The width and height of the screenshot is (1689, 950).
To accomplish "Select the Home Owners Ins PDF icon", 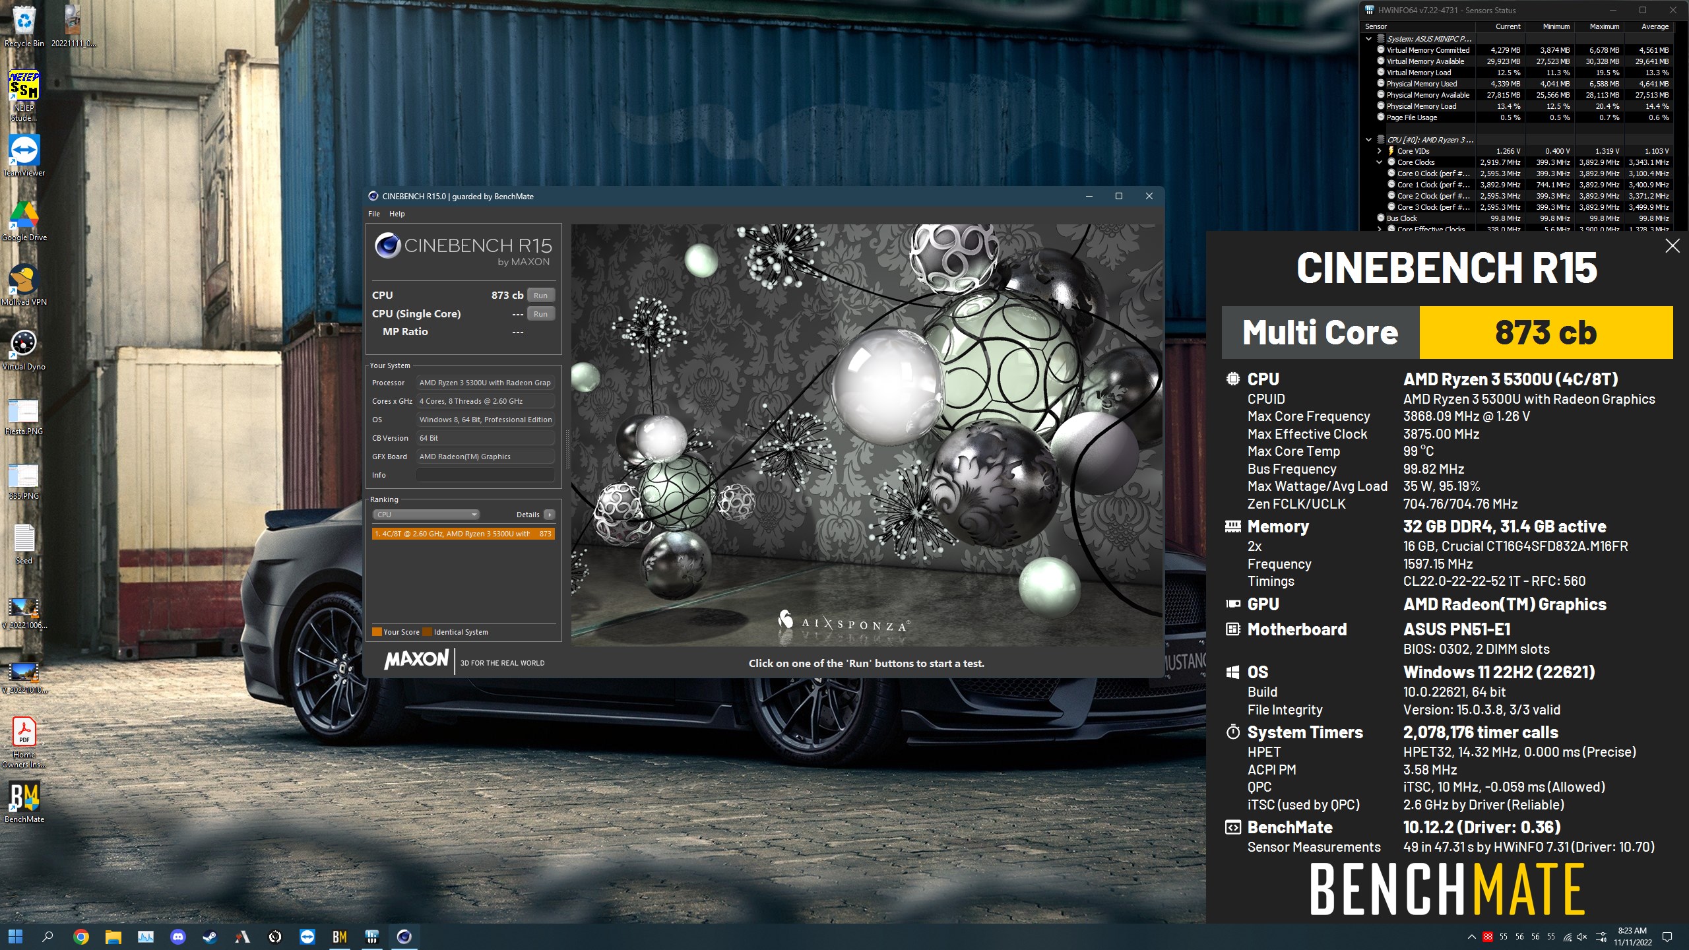I will (x=24, y=742).
